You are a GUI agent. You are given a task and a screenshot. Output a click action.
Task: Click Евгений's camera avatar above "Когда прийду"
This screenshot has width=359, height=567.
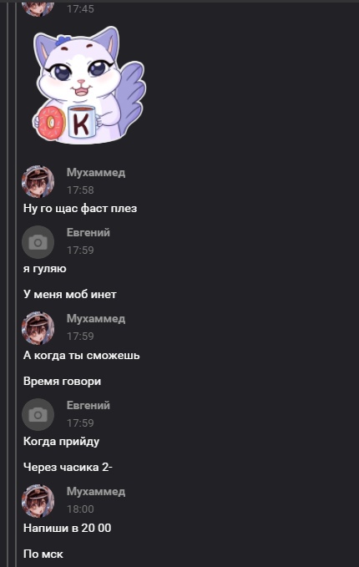tap(38, 414)
